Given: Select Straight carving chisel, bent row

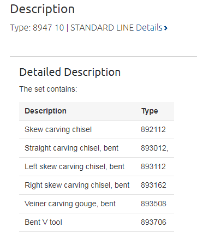Looking at the screenshot, I should [x=97, y=148].
